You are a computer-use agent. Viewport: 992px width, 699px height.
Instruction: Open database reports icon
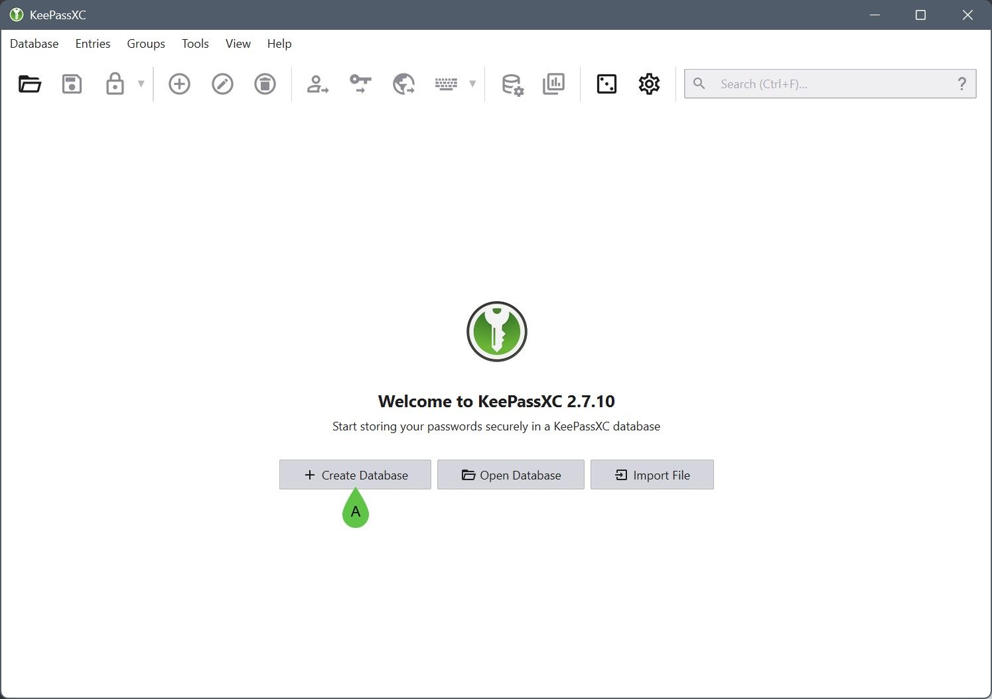pyautogui.click(x=553, y=84)
